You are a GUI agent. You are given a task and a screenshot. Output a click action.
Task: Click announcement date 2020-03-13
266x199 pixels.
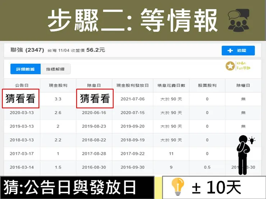(22, 113)
